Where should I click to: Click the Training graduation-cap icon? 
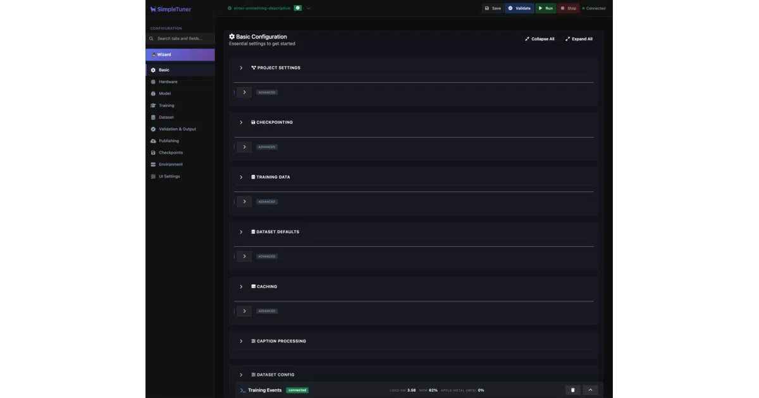coord(153,106)
